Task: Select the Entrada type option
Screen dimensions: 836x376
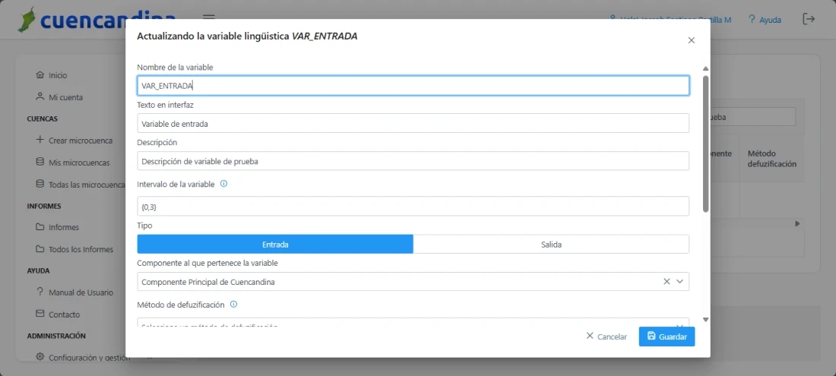Action: pos(275,245)
